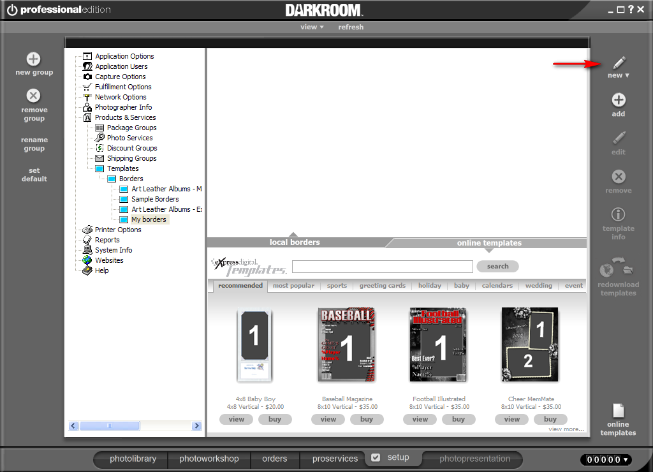Click the new group plus icon
Screen dimensions: 653x472
point(33,59)
